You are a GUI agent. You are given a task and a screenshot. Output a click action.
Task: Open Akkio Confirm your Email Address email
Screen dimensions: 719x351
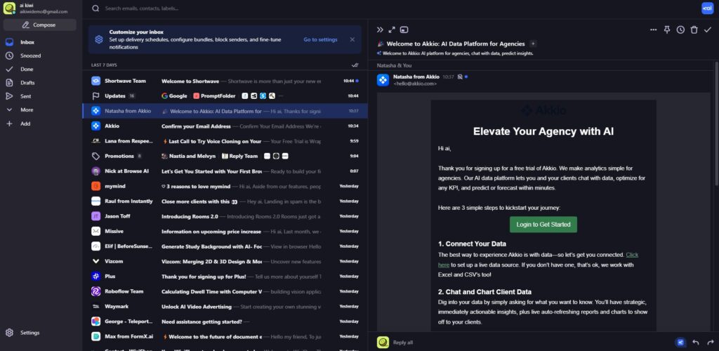(x=225, y=126)
